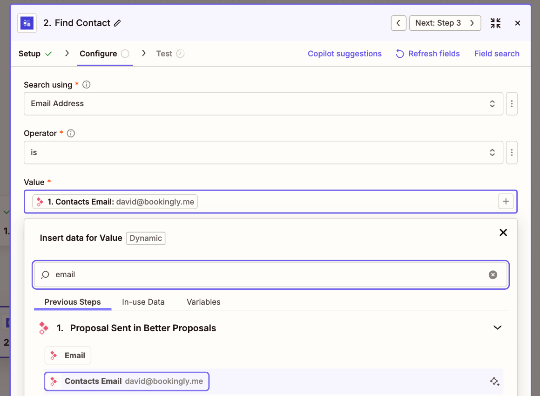This screenshot has width=540, height=396.
Task: Collapse Proposal Sent in Better Proposals section
Action: [497, 328]
